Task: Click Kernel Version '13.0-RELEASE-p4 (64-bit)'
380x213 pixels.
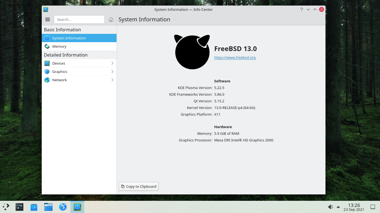Action: tap(235, 108)
